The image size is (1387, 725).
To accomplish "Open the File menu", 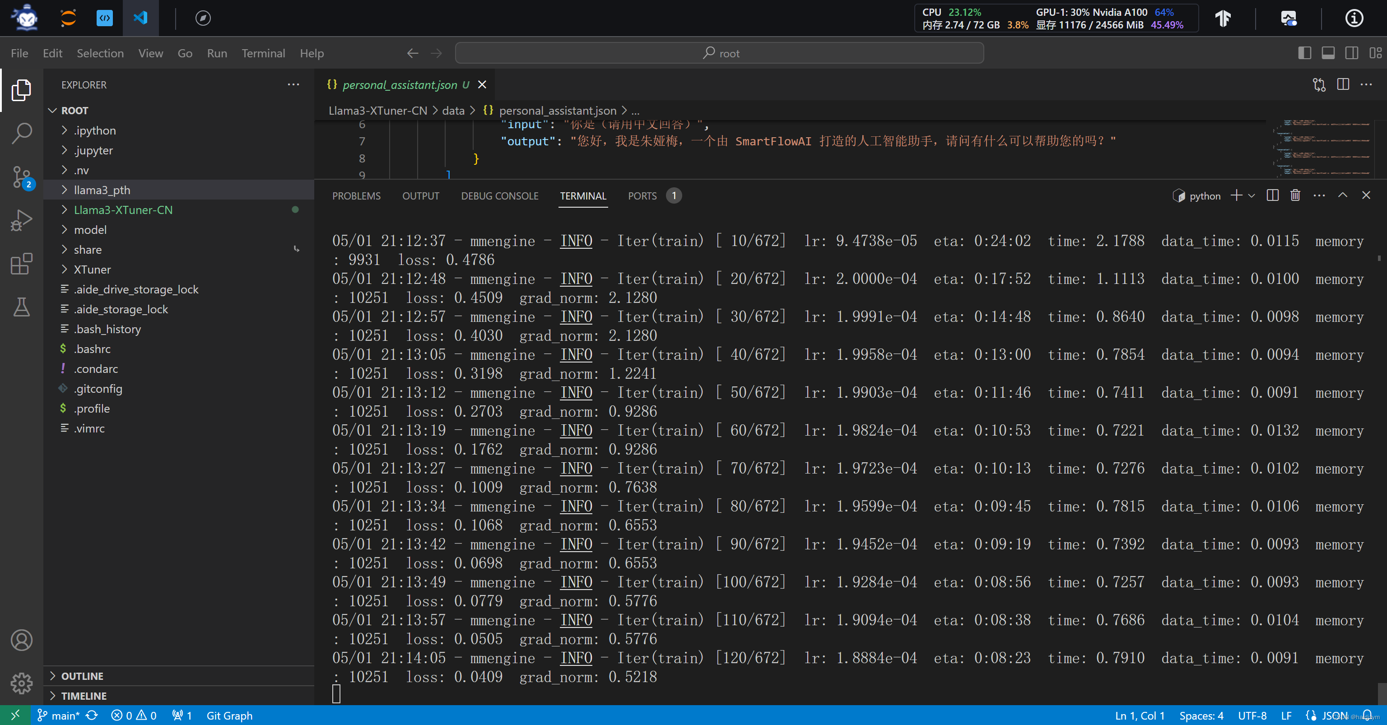I will [19, 53].
